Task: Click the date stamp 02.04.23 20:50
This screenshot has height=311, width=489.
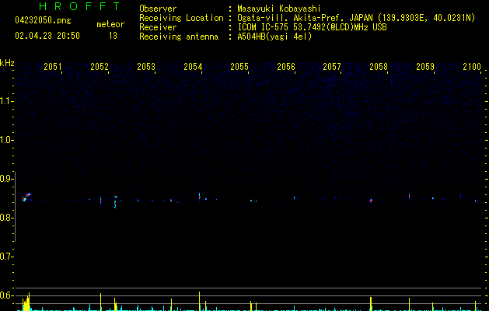Action: pyautogui.click(x=47, y=36)
